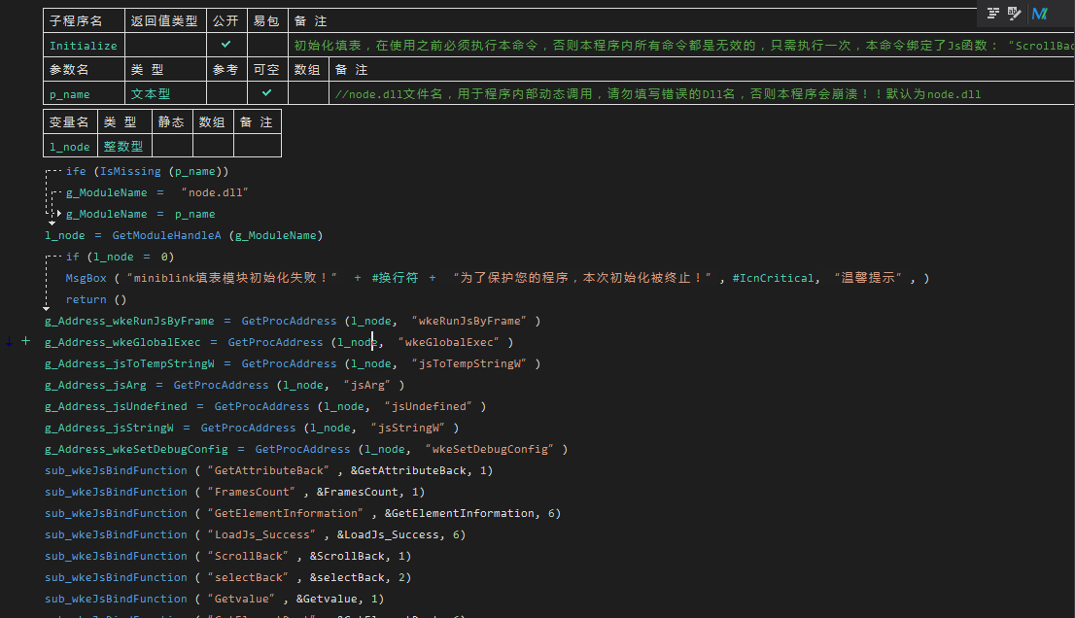Image resolution: width=1075 pixels, height=618 pixels.
Task: Click the blue M logo icon
Action: coord(1040,14)
